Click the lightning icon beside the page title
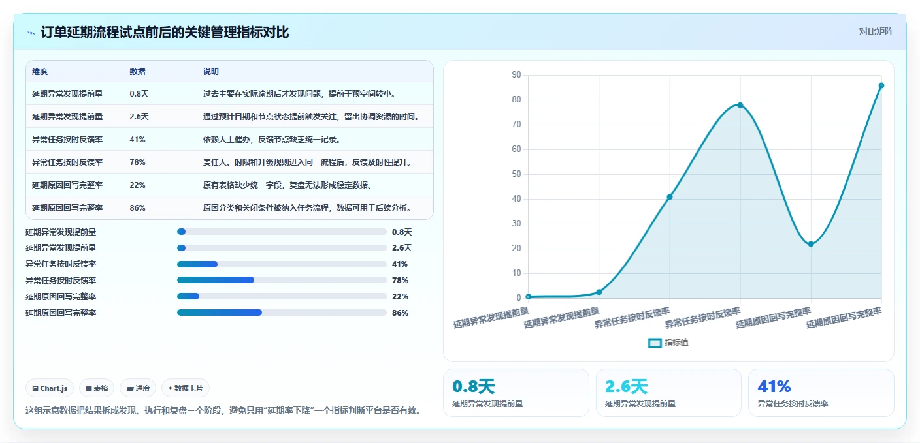Screen dimensions: 920x443 (x=31, y=33)
